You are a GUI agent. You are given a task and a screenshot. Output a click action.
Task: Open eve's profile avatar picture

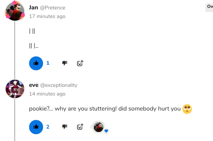coord(15,89)
